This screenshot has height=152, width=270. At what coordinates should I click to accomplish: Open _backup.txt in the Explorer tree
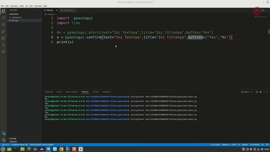[24, 17]
